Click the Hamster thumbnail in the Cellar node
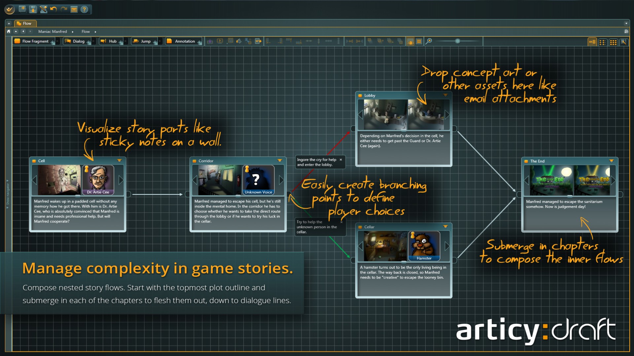This screenshot has height=356, width=634. (424, 246)
